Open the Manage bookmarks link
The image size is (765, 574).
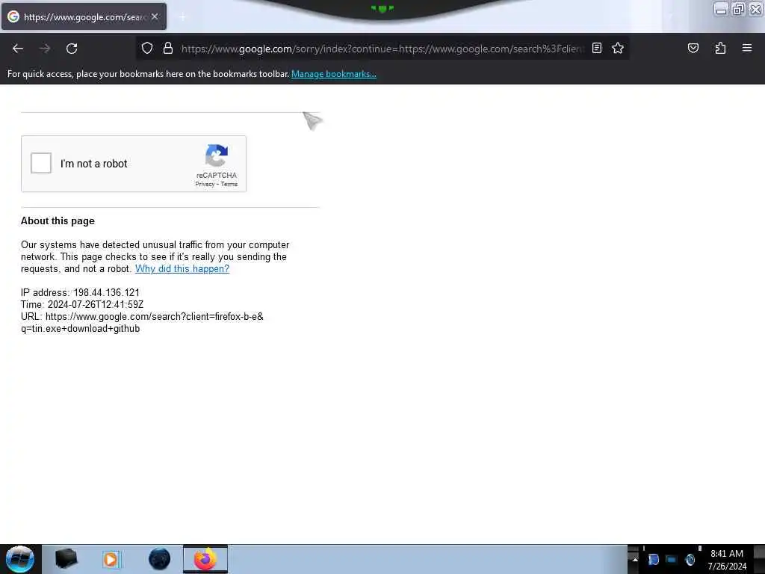coord(334,74)
